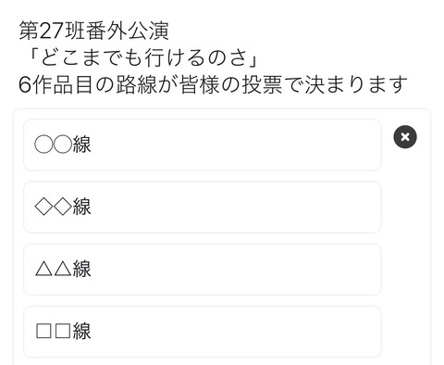
Task: Click the double diamond symbols in second option
Action: coord(53,207)
